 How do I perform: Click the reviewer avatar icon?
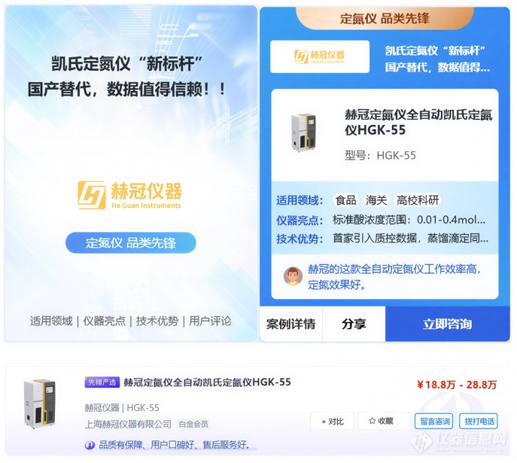pyautogui.click(x=293, y=276)
